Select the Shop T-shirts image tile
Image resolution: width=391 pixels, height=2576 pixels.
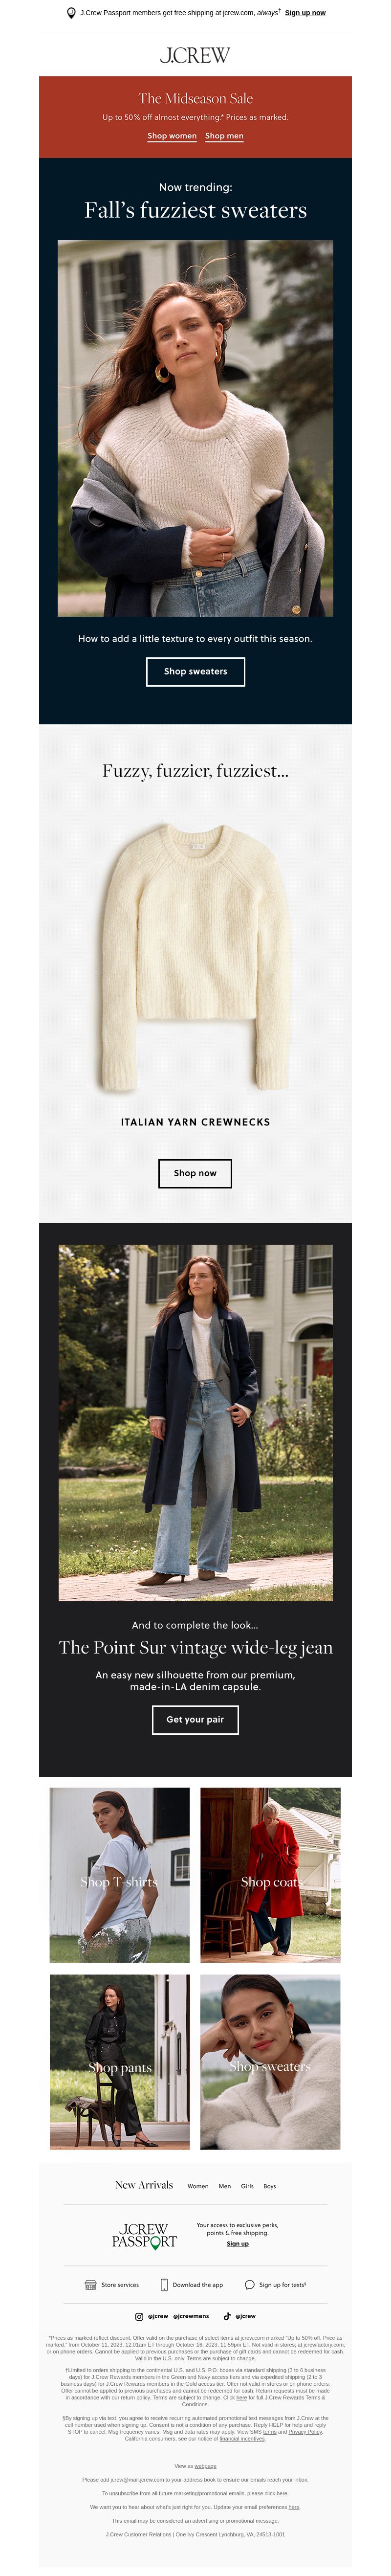119,1876
